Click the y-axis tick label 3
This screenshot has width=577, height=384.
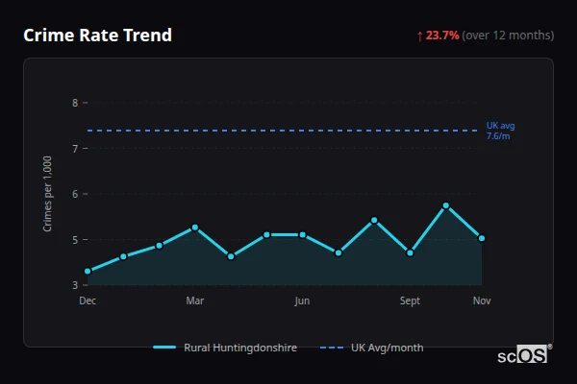[x=75, y=285]
